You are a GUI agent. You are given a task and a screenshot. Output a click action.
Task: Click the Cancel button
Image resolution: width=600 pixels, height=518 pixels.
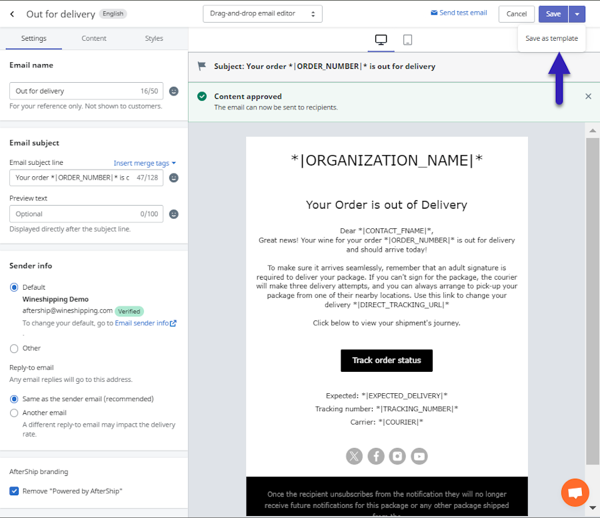click(x=517, y=14)
